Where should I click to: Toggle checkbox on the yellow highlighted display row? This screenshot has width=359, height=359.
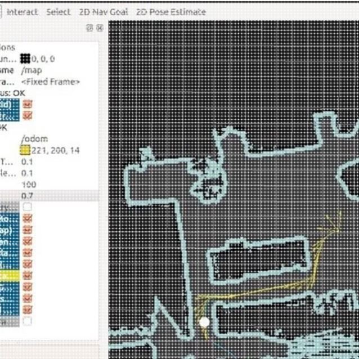point(27,276)
